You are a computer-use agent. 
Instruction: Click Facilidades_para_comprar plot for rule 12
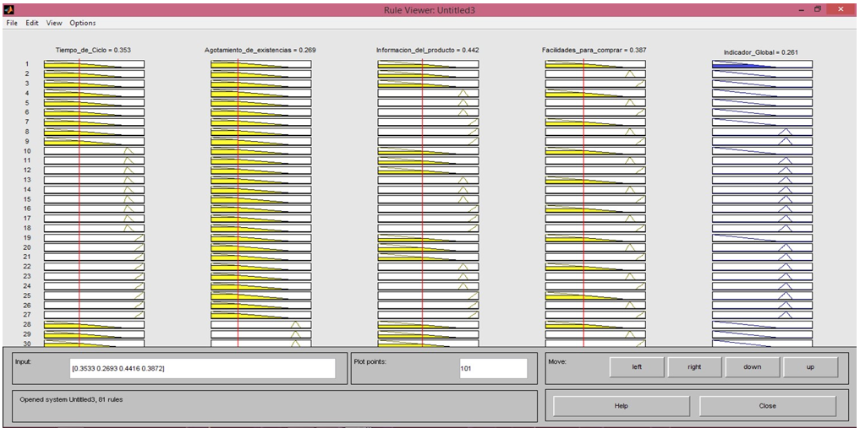coord(595,171)
